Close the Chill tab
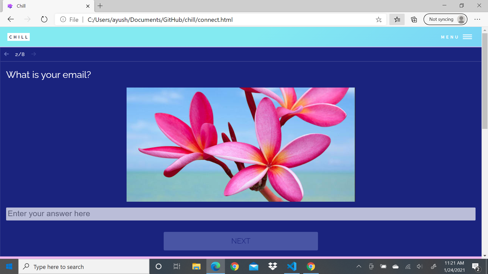This screenshot has height=274, width=488. (x=88, y=6)
